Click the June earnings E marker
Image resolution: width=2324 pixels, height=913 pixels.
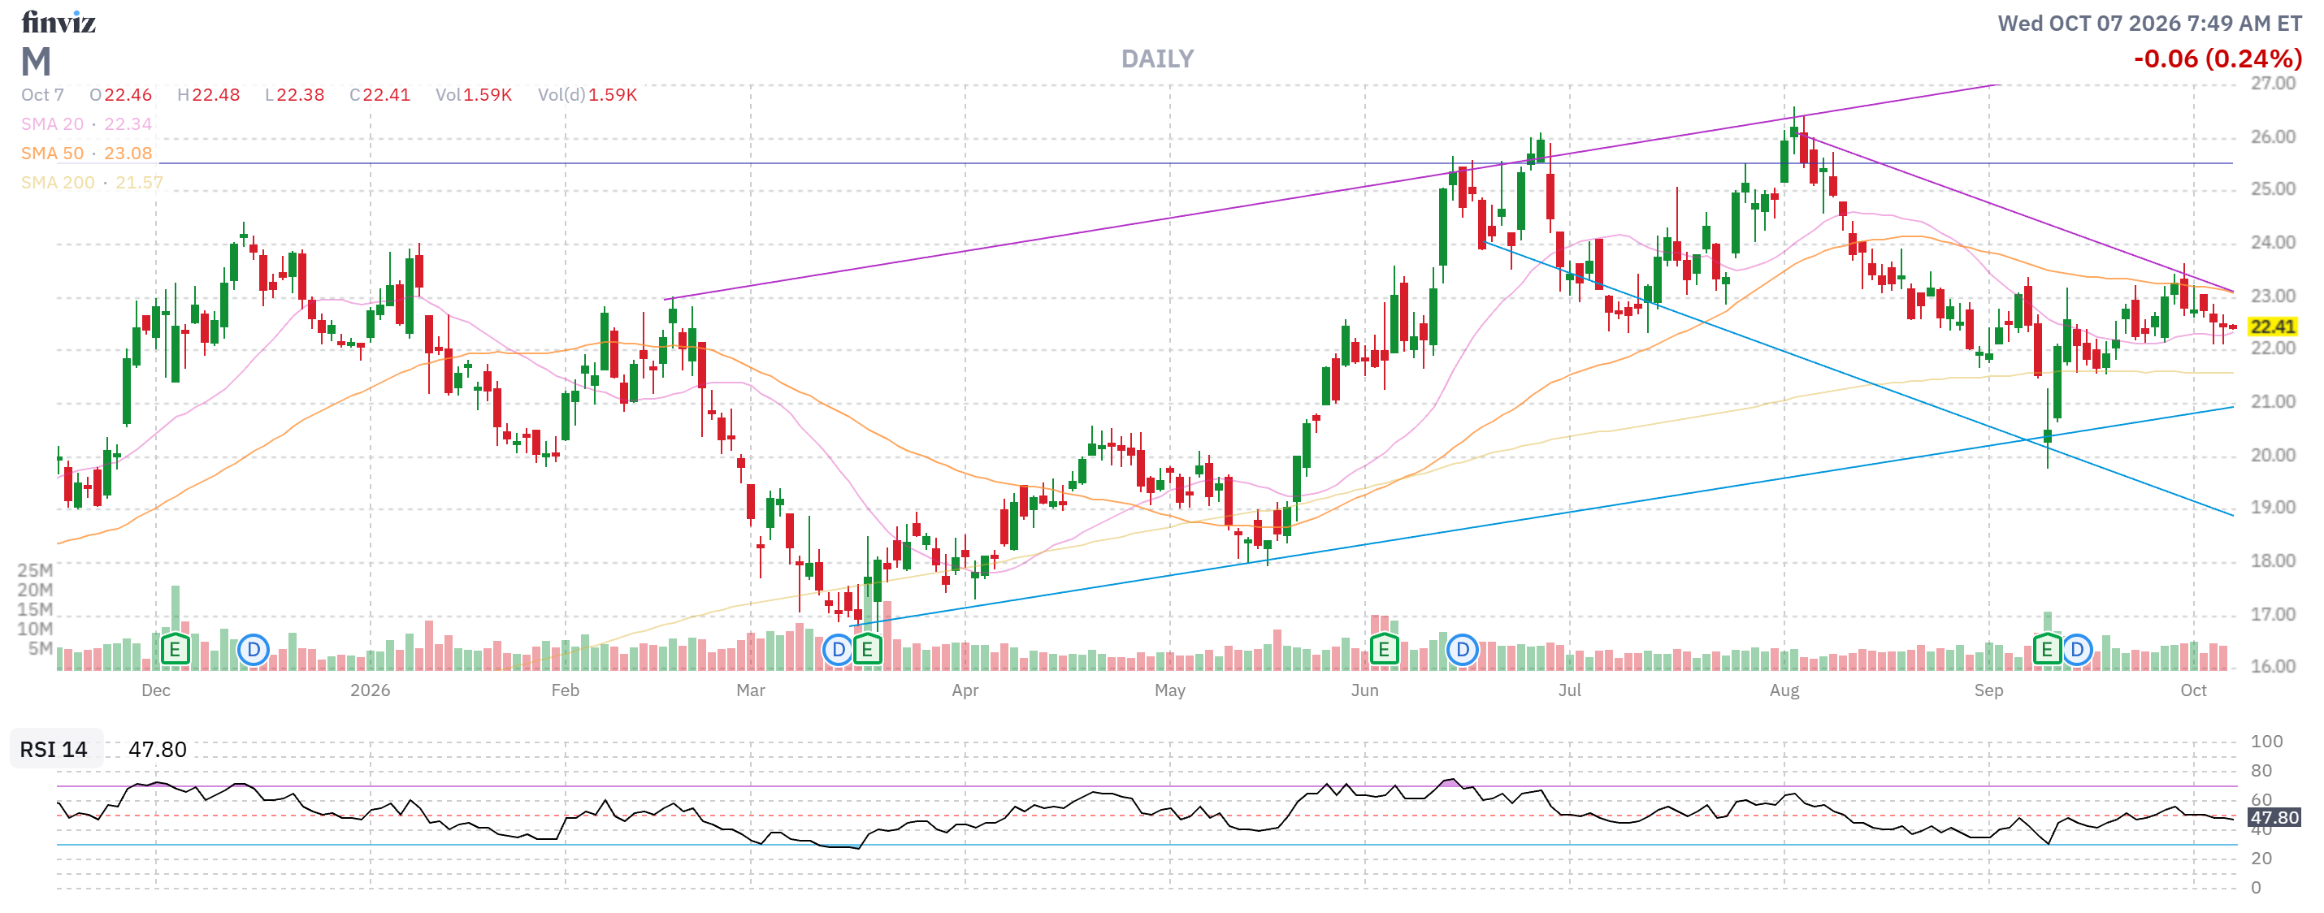[1383, 649]
